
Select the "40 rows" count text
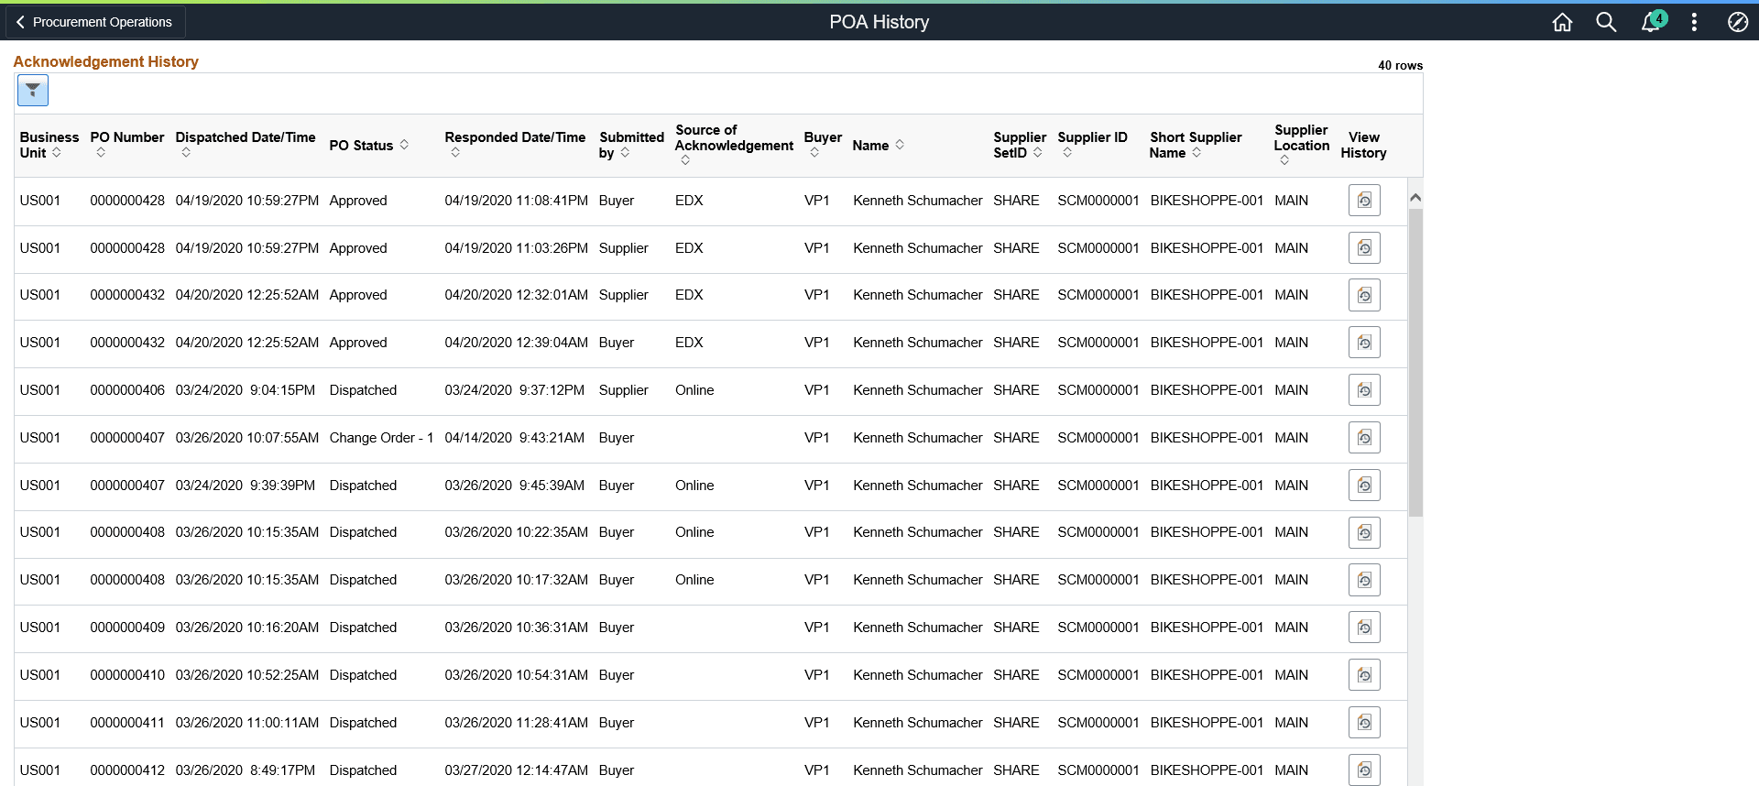(1400, 65)
